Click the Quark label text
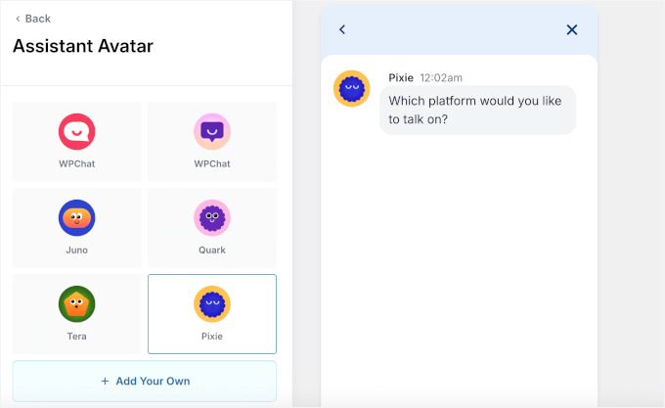665x408 pixels. pos(211,250)
